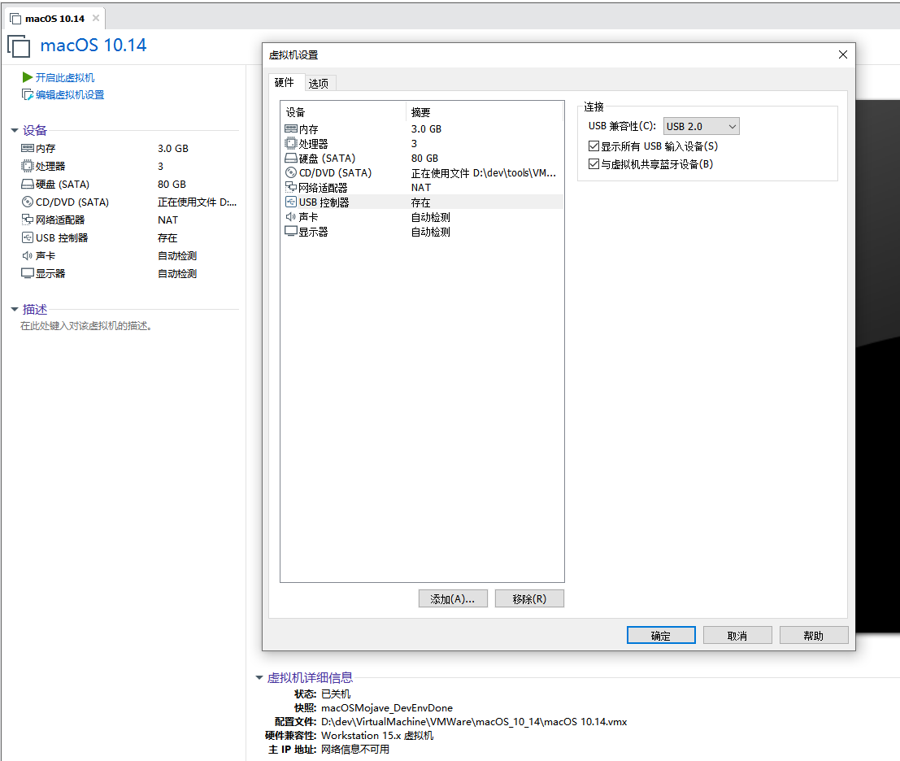Image resolution: width=900 pixels, height=761 pixels.
Task: Click the config file path ending macOS 10.14.vmx
Action: pos(474,721)
